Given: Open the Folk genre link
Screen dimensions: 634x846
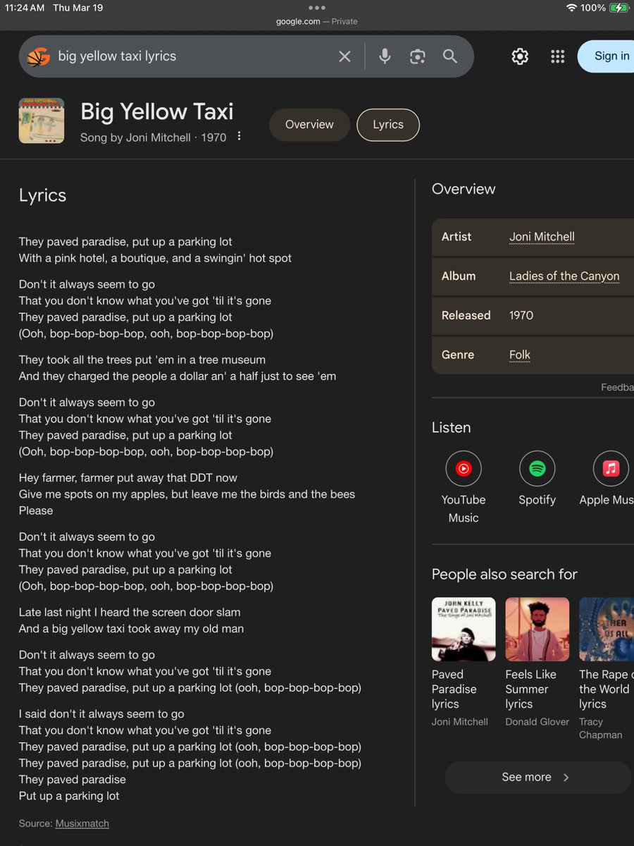Looking at the screenshot, I should point(520,355).
